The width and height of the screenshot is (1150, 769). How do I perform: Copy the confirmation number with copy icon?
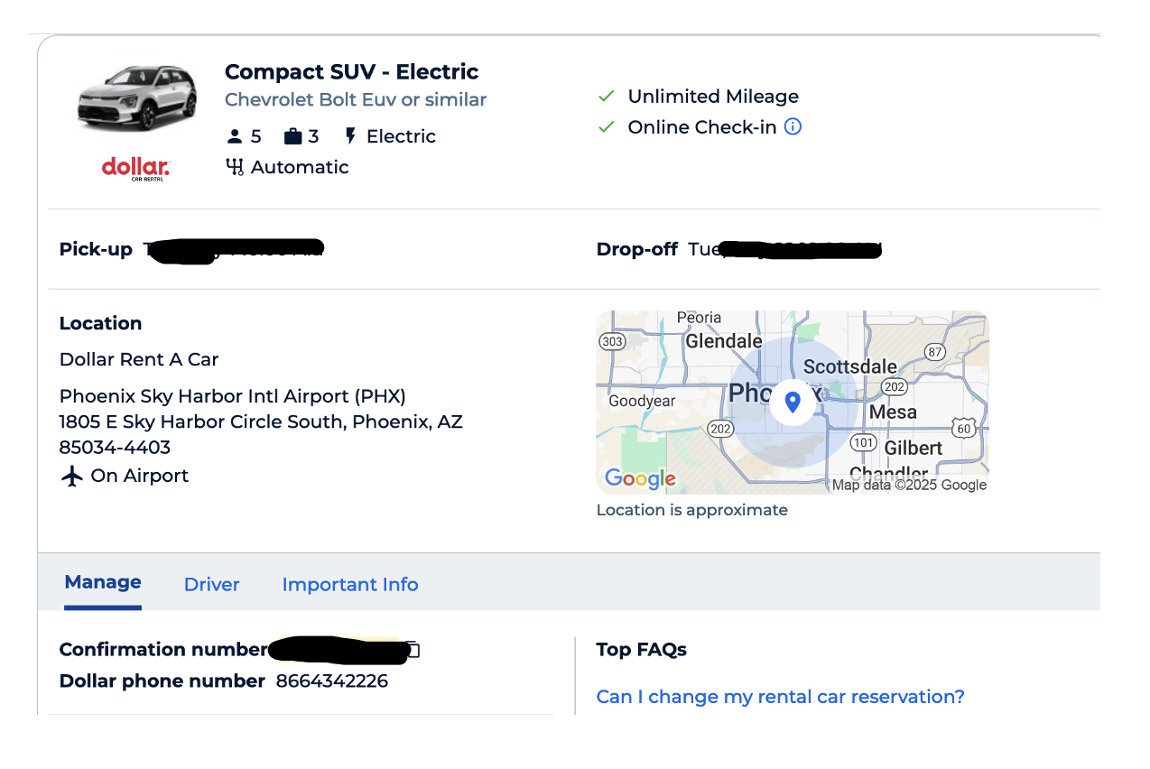click(x=413, y=649)
